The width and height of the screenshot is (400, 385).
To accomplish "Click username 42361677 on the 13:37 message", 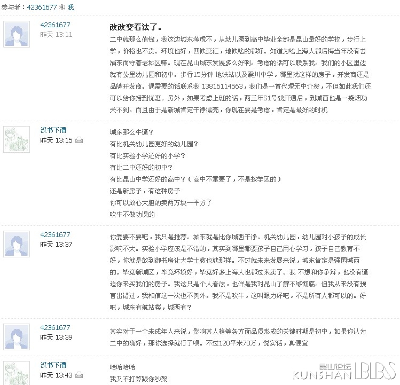I will [x=55, y=235].
